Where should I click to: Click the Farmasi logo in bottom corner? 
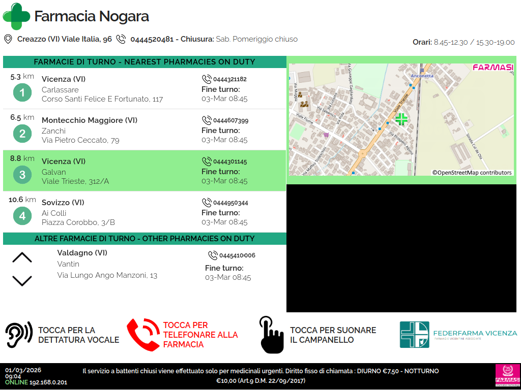coord(507,376)
